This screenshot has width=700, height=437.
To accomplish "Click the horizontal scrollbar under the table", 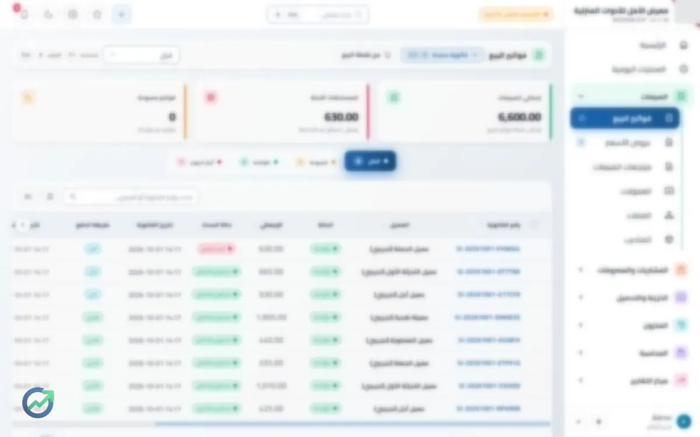I will [x=353, y=424].
